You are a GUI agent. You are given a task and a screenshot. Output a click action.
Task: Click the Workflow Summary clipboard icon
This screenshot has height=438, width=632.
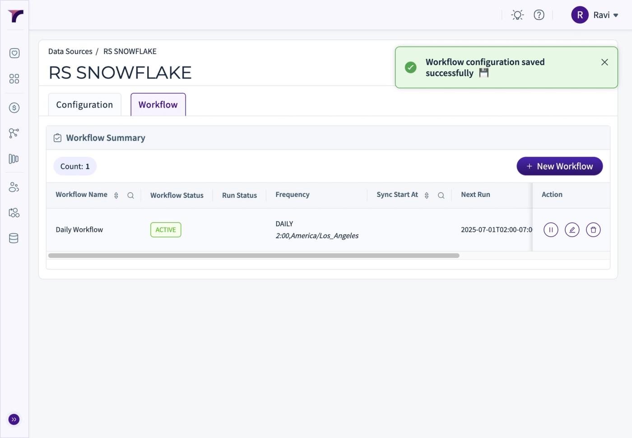click(57, 138)
